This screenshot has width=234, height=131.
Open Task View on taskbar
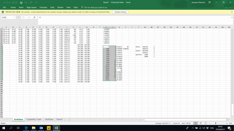point(18,128)
